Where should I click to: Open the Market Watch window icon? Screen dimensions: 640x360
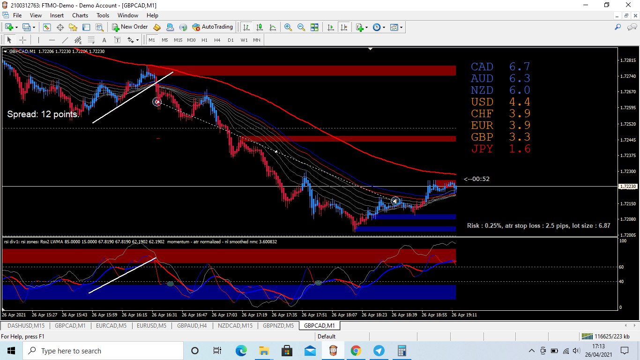pos(47,27)
